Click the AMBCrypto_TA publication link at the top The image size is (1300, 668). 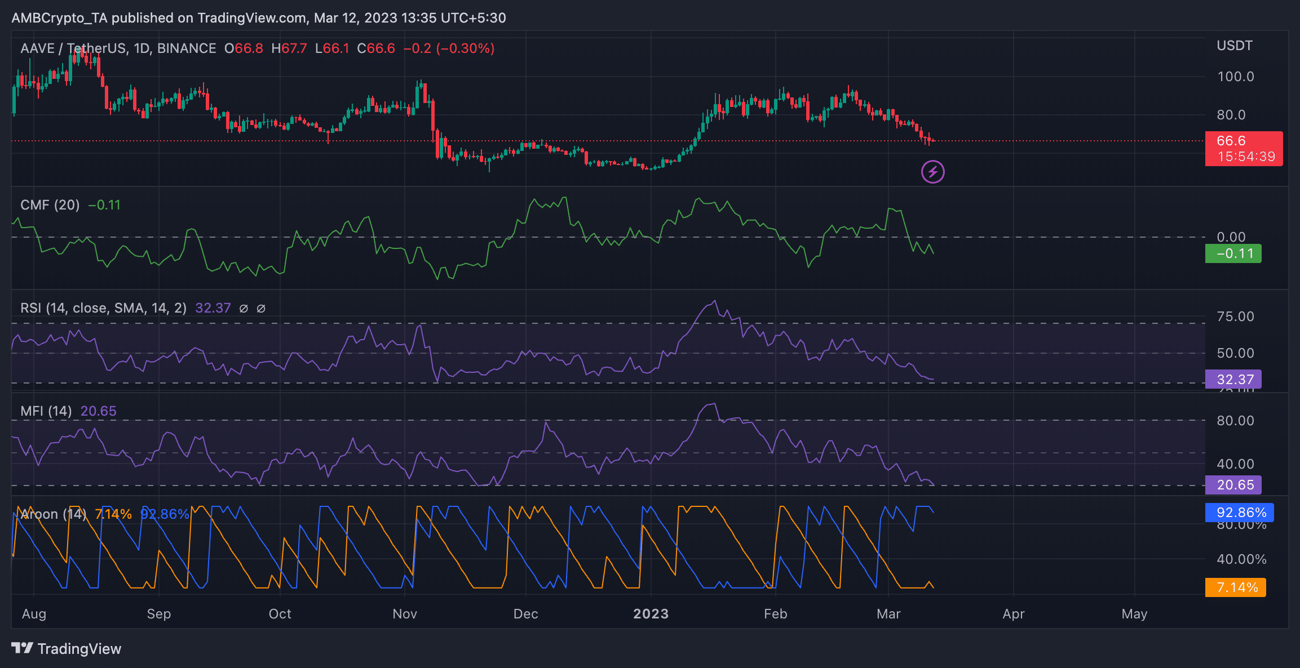61,17
